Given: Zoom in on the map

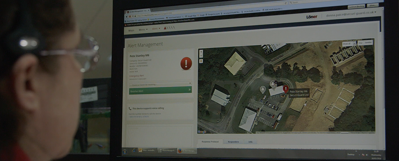Looking at the screenshot, I should tap(201, 52).
